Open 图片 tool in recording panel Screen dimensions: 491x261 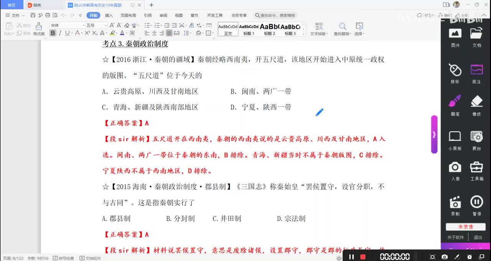455,37
